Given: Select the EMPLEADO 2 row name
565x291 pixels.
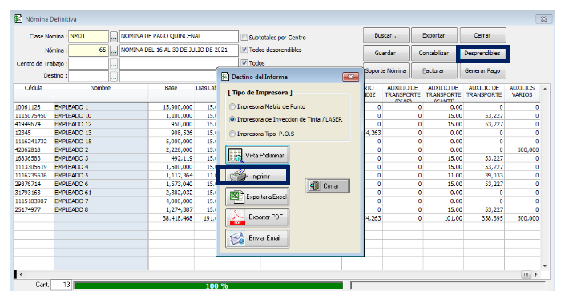Looking at the screenshot, I should pos(71,149).
